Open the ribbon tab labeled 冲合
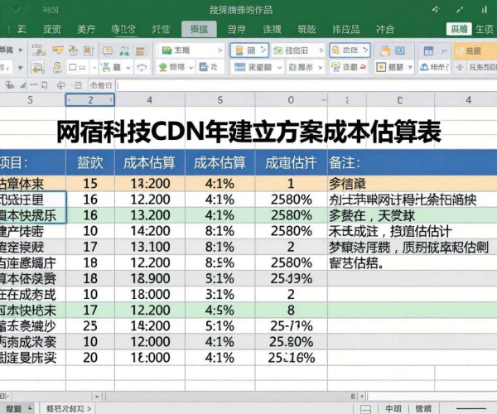Image resolution: width=497 pixels, height=414 pixels. click(385, 30)
